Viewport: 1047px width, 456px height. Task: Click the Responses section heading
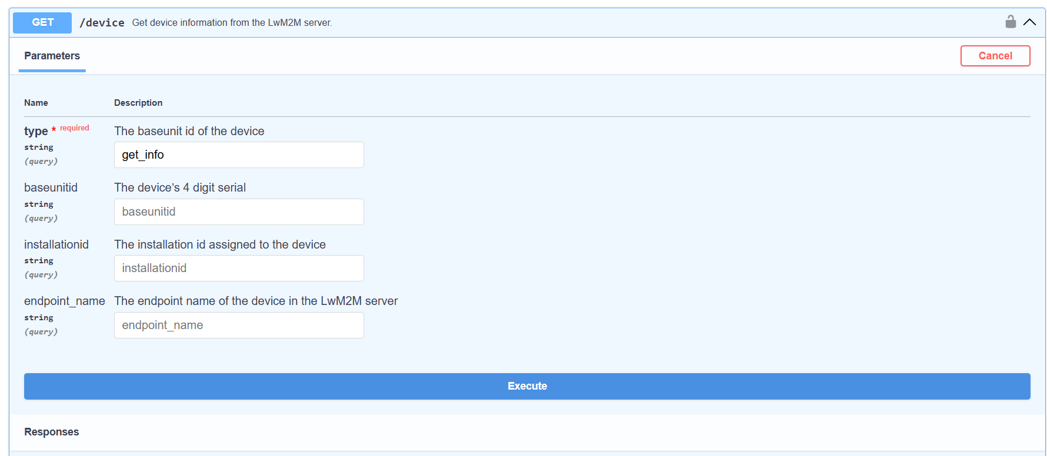click(x=52, y=432)
